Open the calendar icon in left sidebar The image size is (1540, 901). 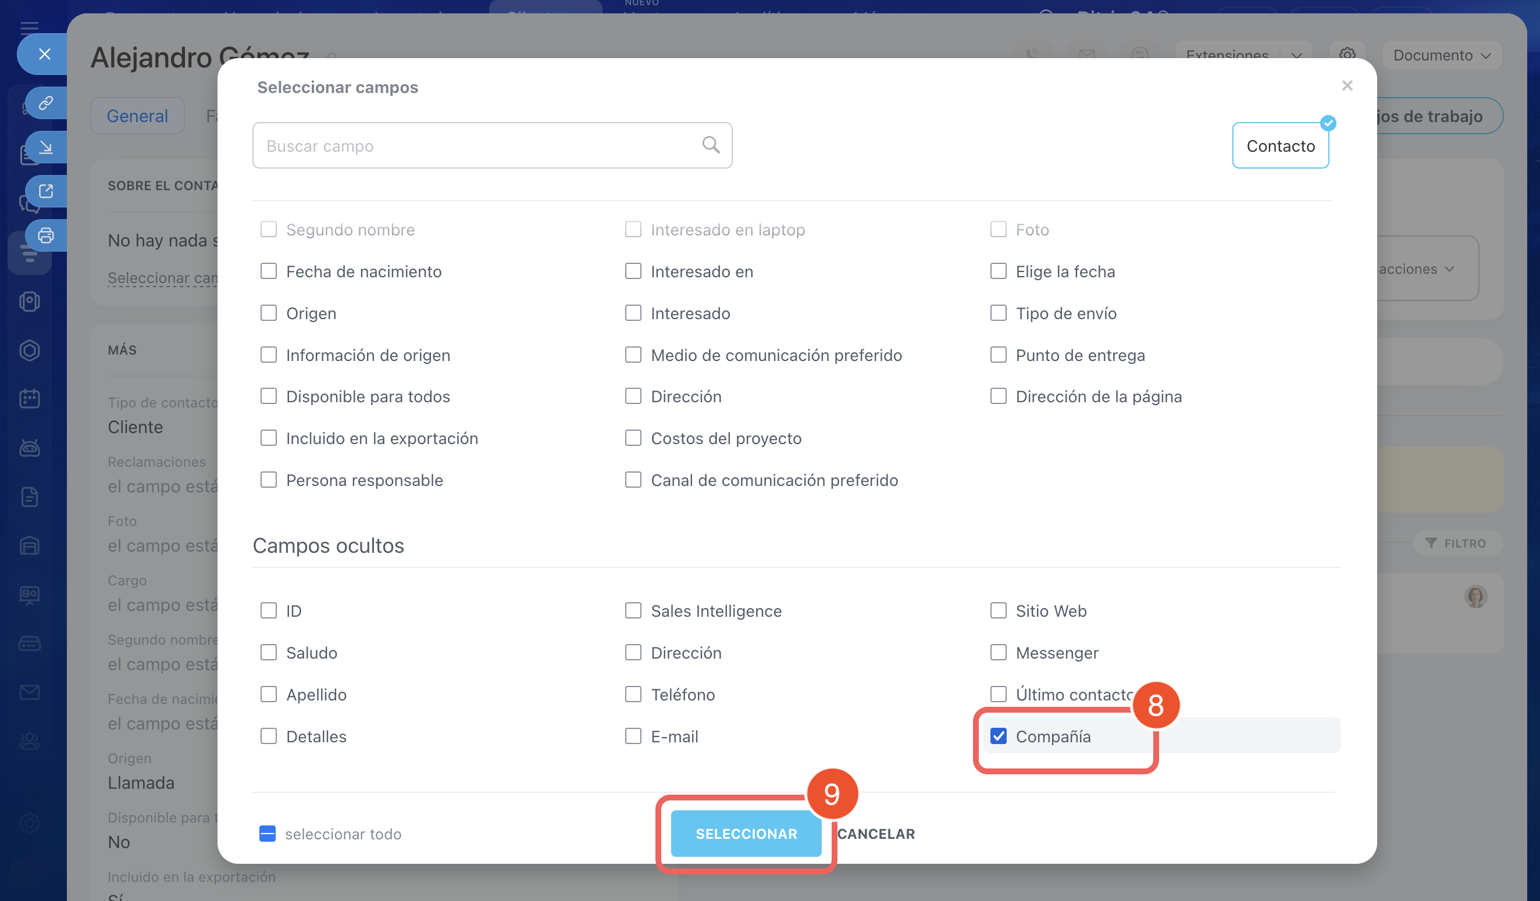click(29, 399)
